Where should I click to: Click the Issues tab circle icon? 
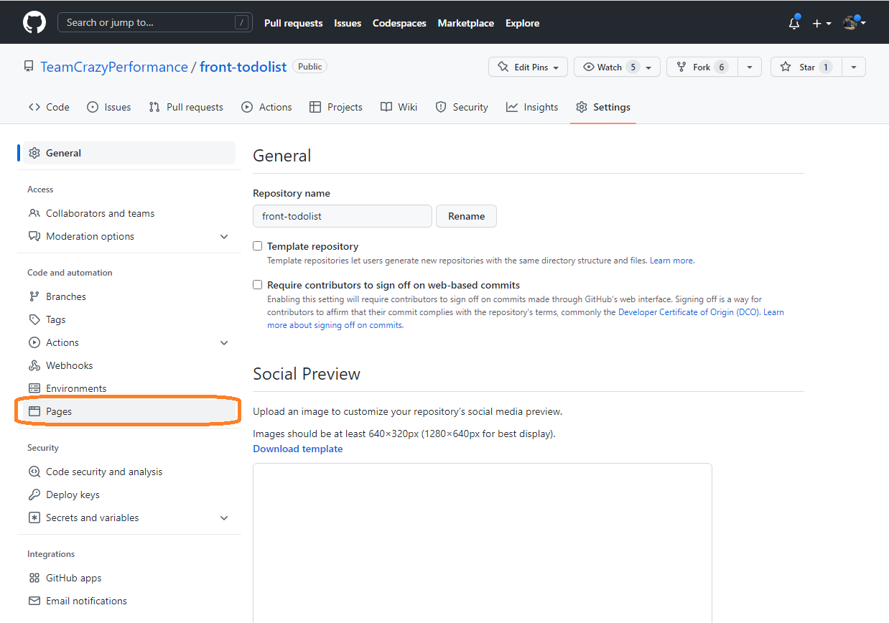93,107
